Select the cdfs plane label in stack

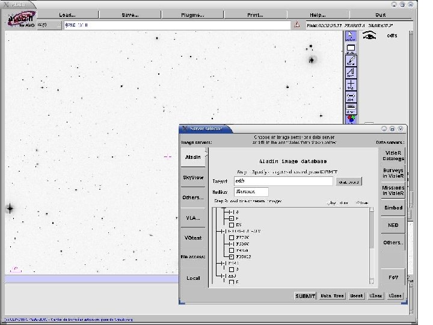(392, 36)
